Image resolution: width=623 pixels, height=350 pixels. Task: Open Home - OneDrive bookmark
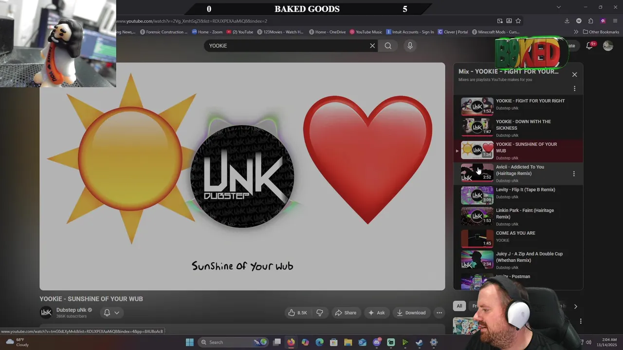point(328,32)
